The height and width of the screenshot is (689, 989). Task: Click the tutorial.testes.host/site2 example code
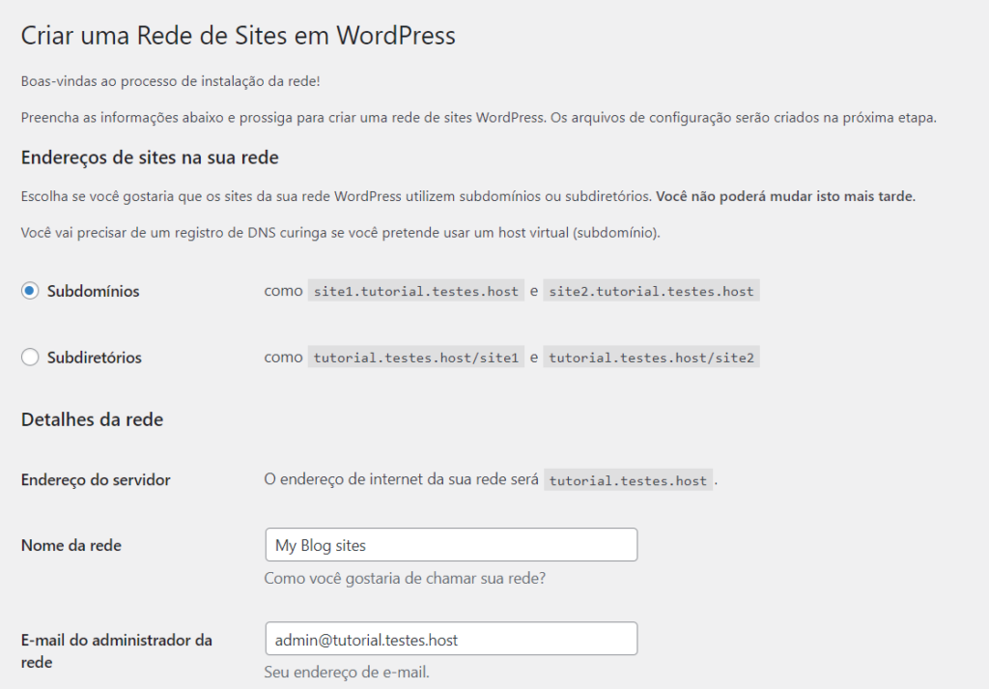point(651,358)
